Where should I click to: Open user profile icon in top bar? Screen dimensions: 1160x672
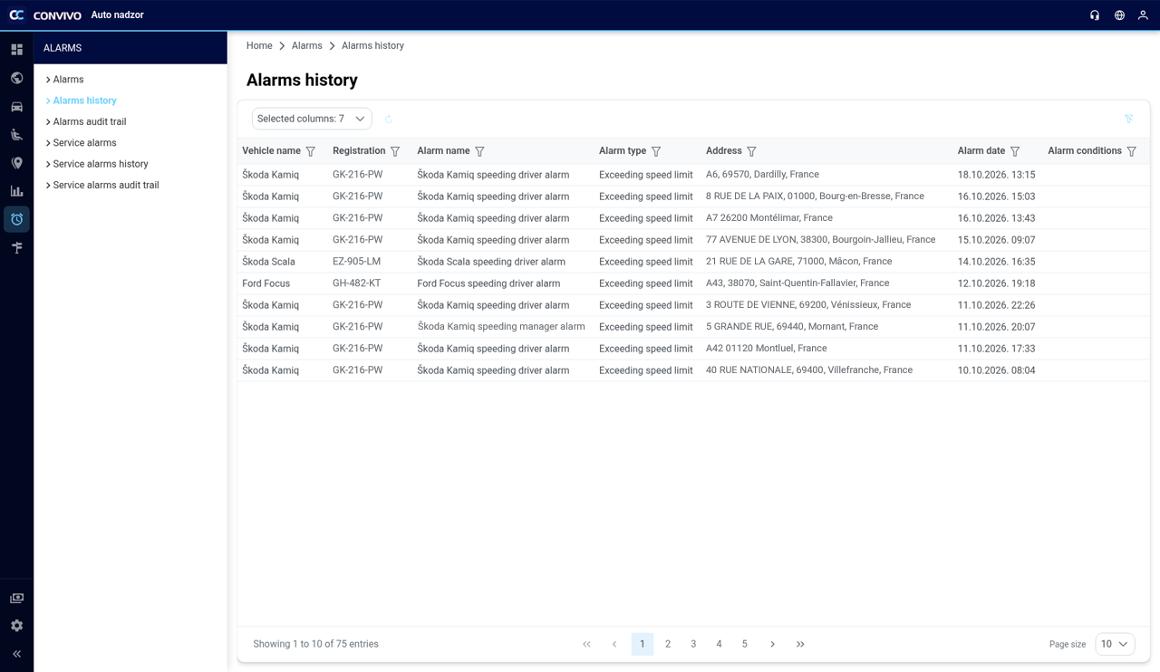coord(1144,15)
